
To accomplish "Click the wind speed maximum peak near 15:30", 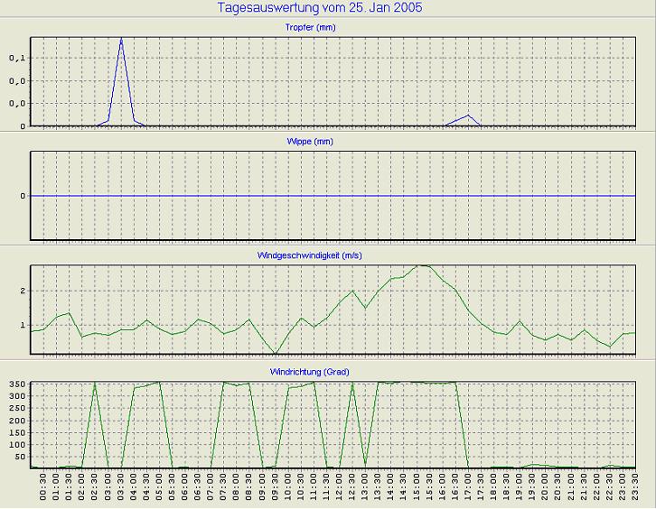I will [x=422, y=265].
